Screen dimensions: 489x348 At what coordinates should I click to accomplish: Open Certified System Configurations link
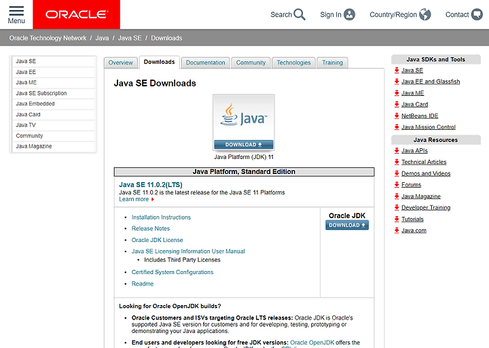click(x=173, y=272)
